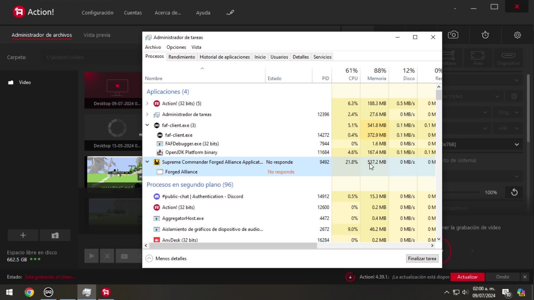The image size is (534, 300).
Task: Expand the Action! (32 bits) process group
Action: tap(147, 103)
